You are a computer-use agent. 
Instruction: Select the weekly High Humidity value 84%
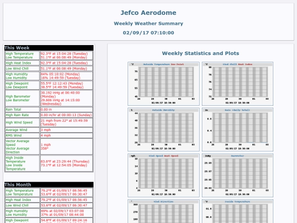(61, 74)
